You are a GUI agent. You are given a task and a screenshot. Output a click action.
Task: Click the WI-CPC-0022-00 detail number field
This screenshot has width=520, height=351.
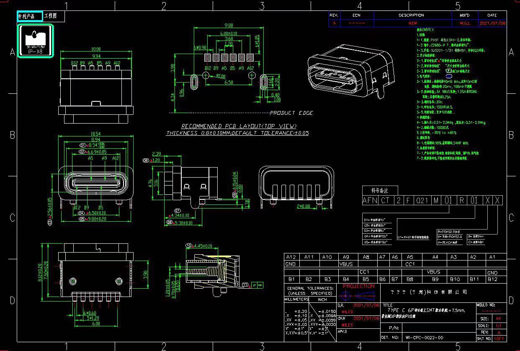point(424,337)
